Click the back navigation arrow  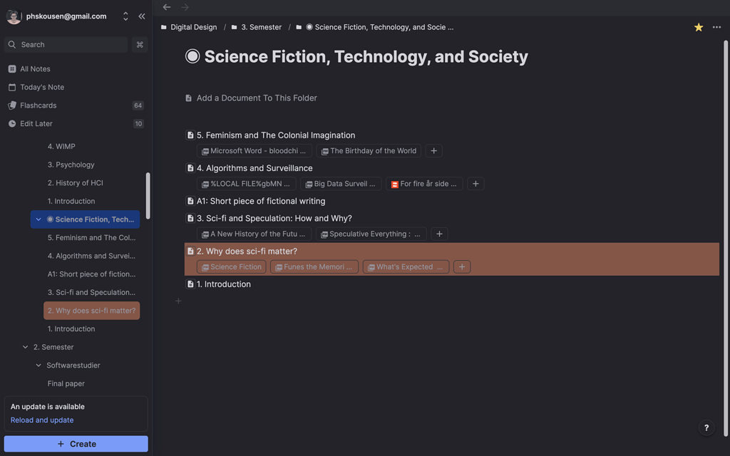click(x=166, y=6)
